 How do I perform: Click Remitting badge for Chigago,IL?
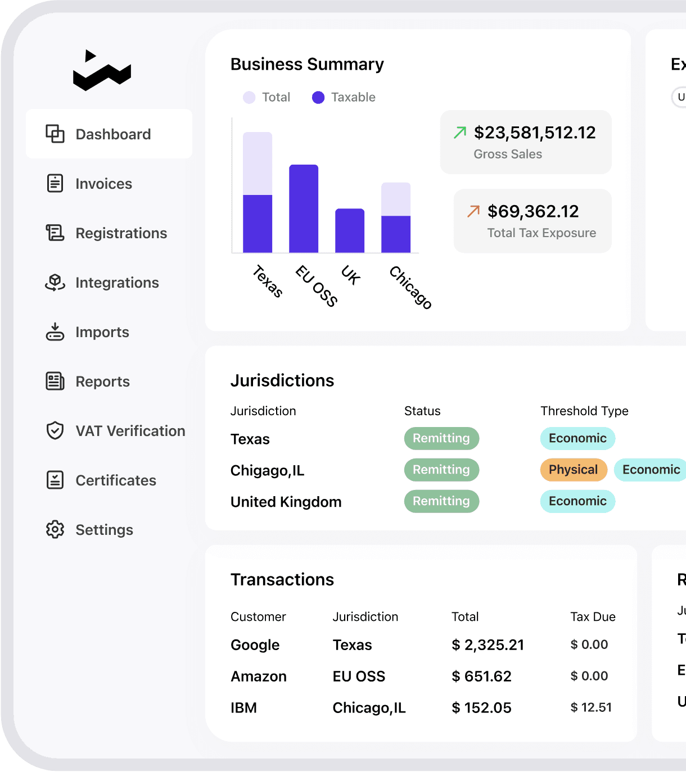(441, 470)
